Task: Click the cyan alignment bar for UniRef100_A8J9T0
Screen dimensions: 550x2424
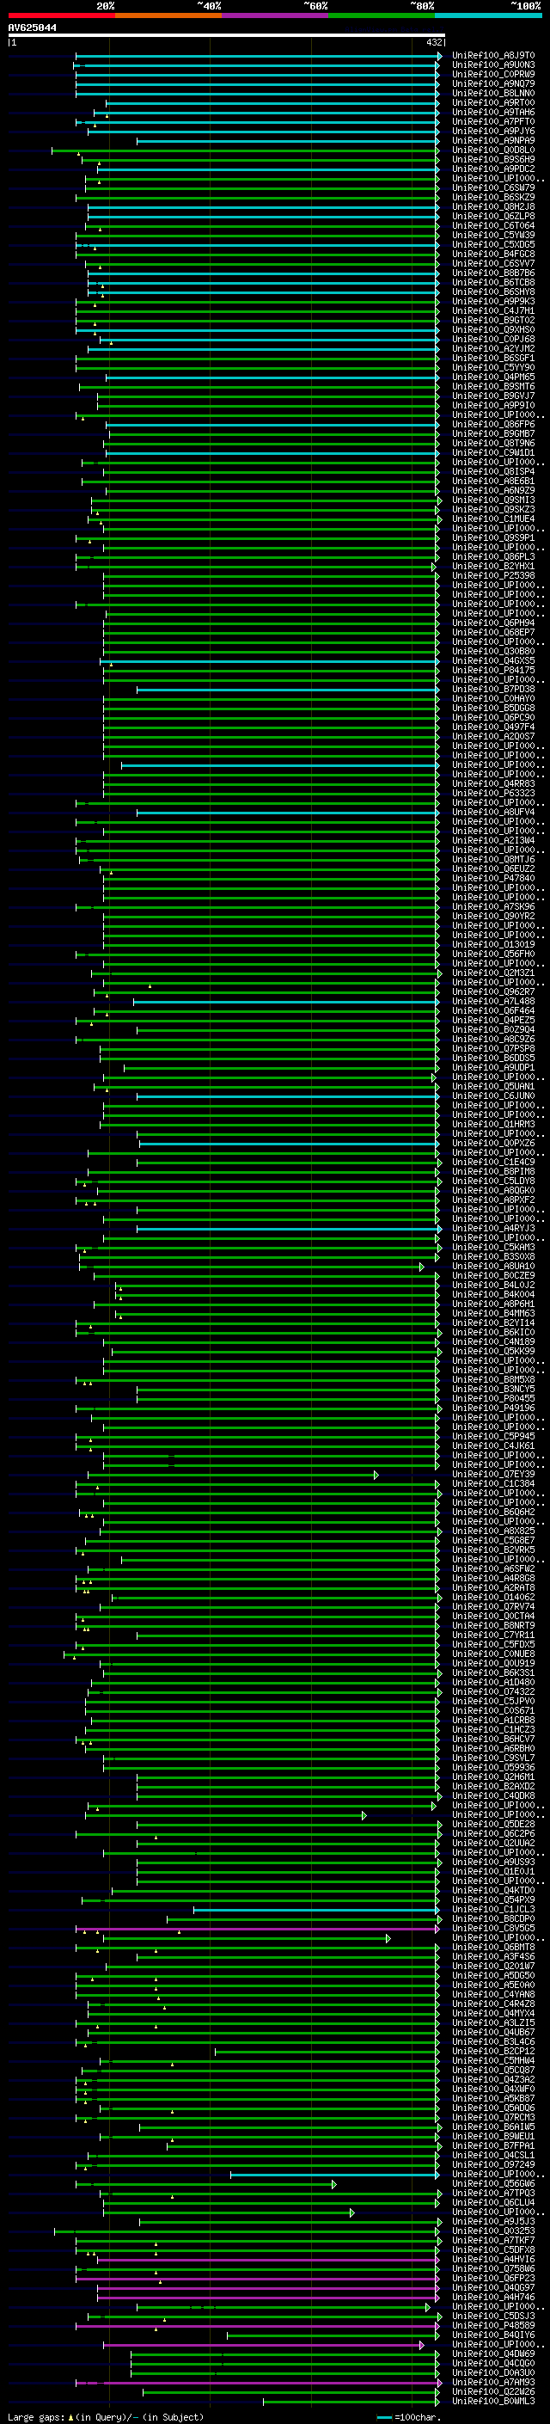Action: coord(257,57)
